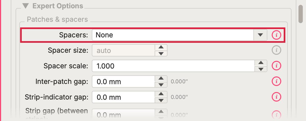The image size is (306, 121).
Task: Decrease the Strip-indicator gap value
Action: 161,100
